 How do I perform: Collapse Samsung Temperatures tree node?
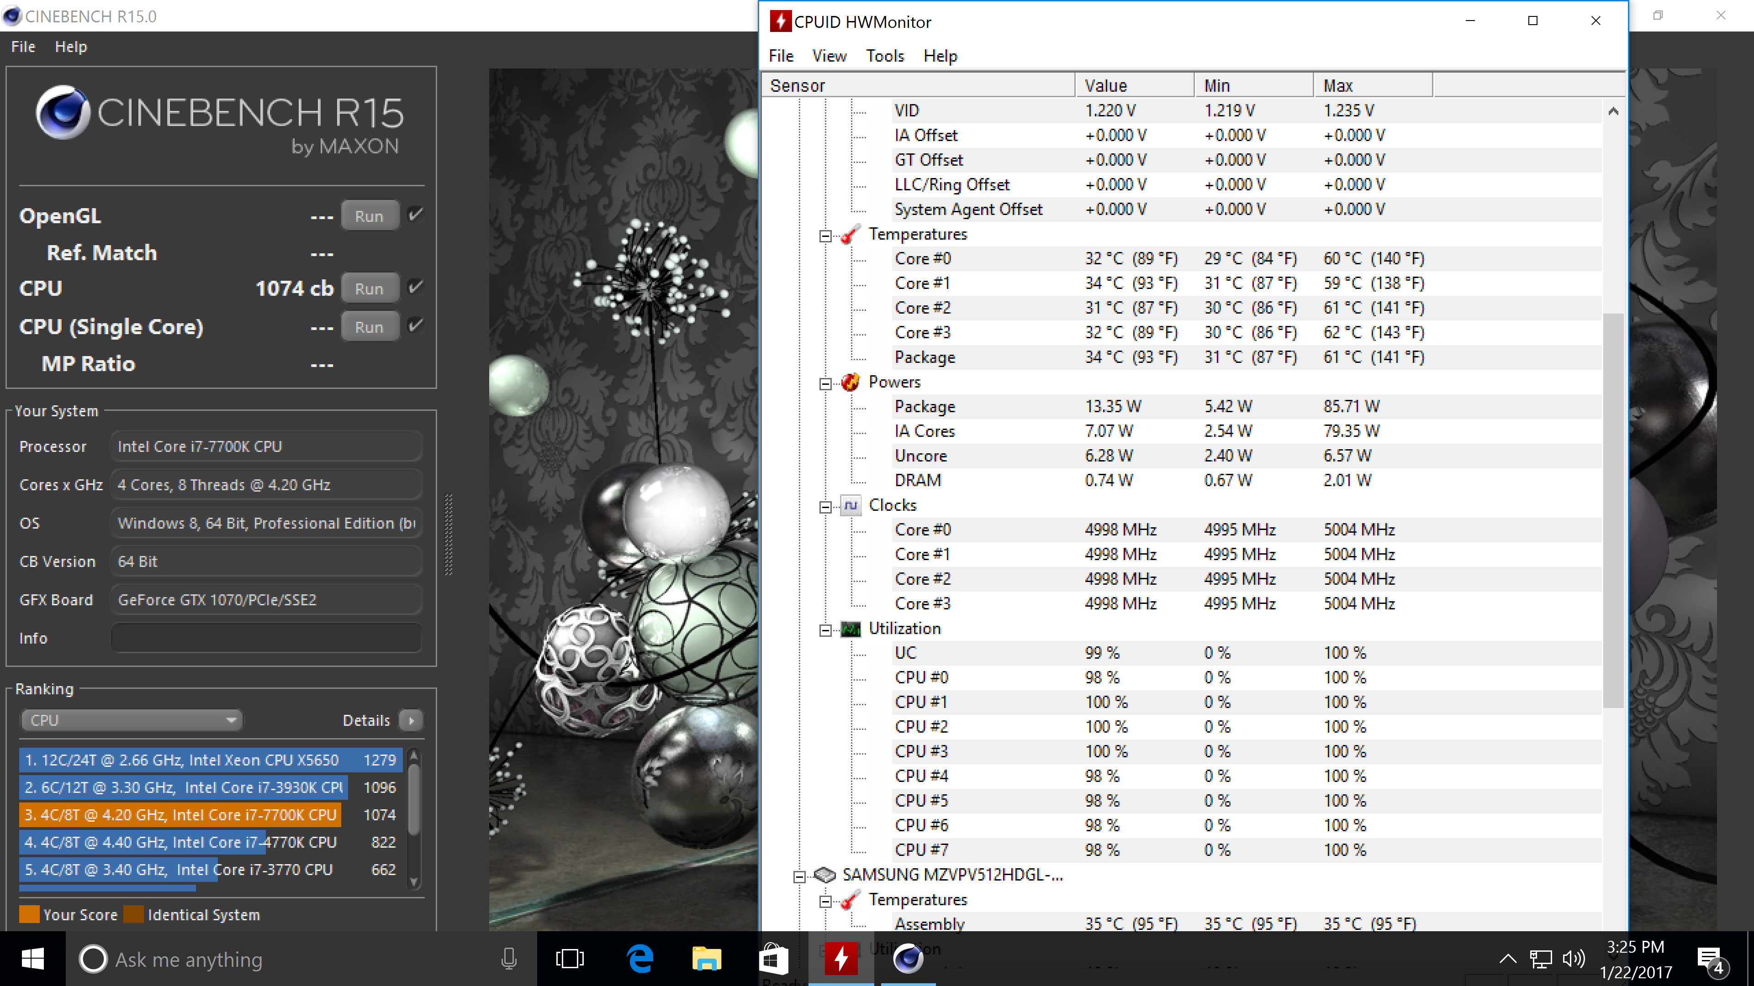pos(825,901)
